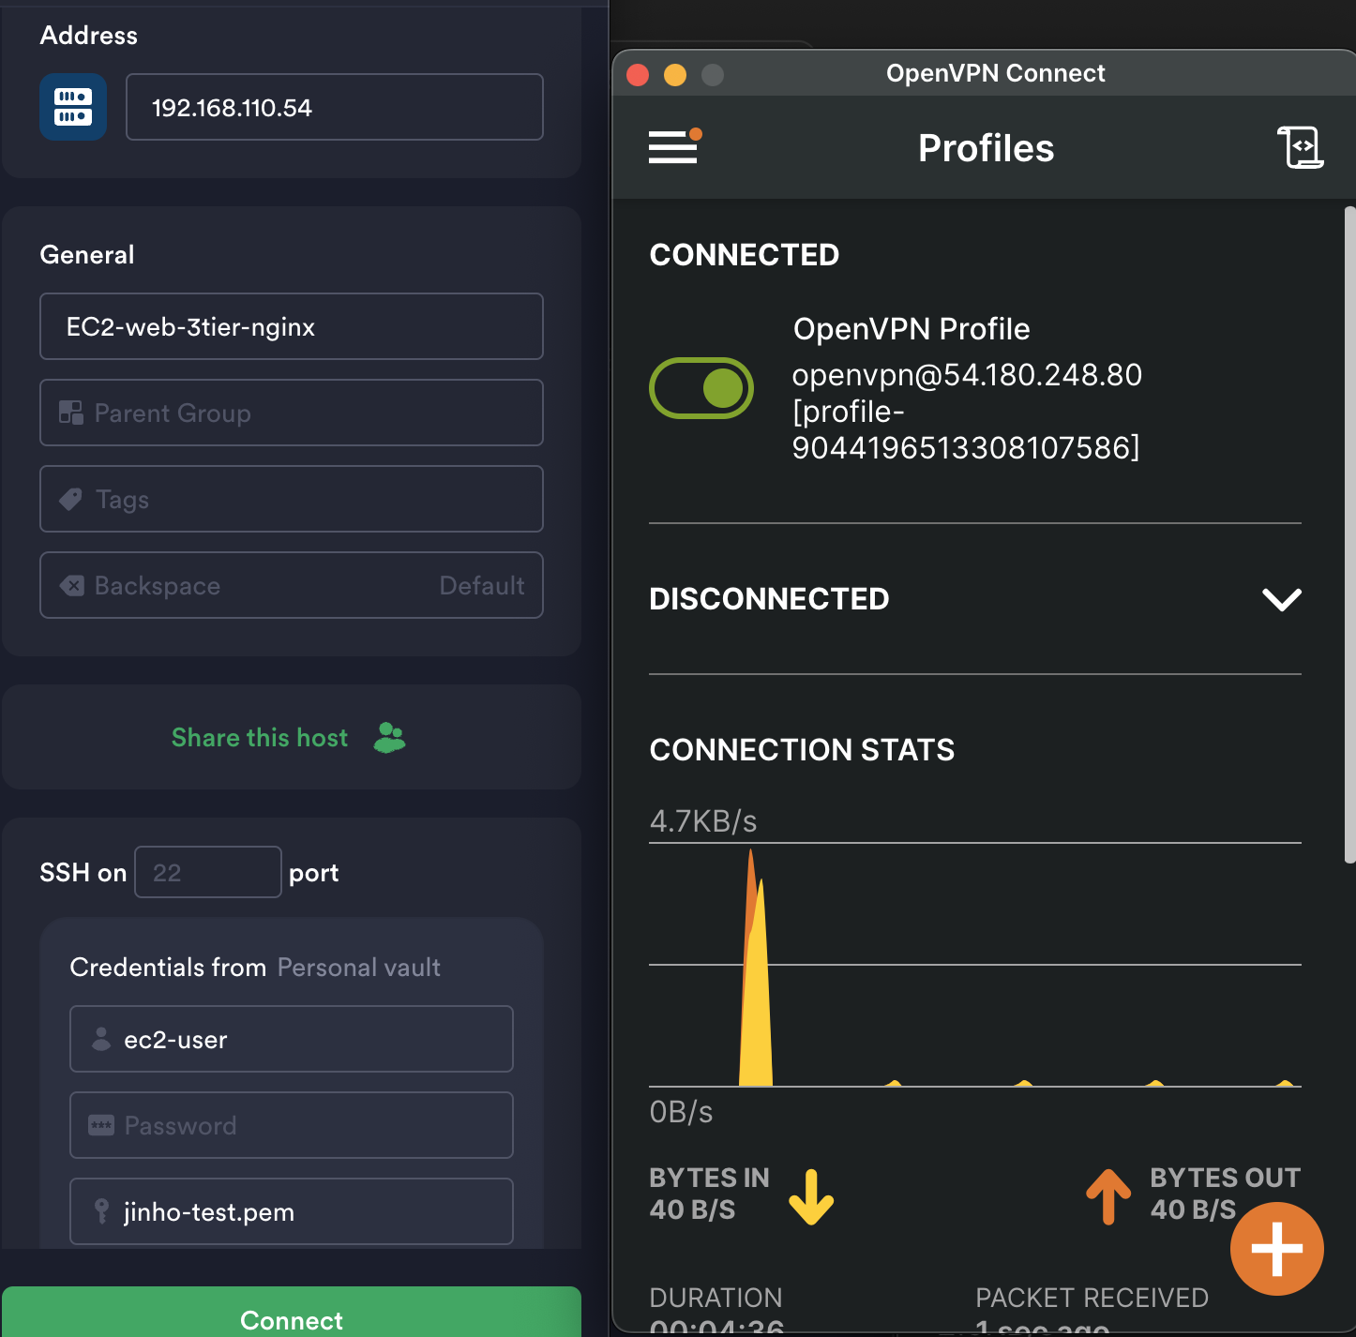Viewport: 1356px width, 1337px height.
Task: Click the PACKET RECEIVED label
Action: (1092, 1298)
